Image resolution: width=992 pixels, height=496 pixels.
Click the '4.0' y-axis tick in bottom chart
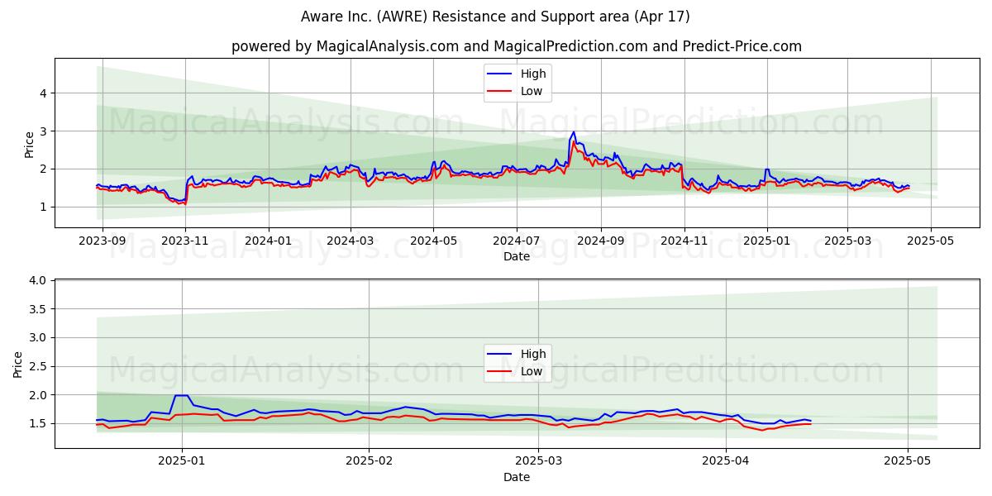click(x=40, y=281)
